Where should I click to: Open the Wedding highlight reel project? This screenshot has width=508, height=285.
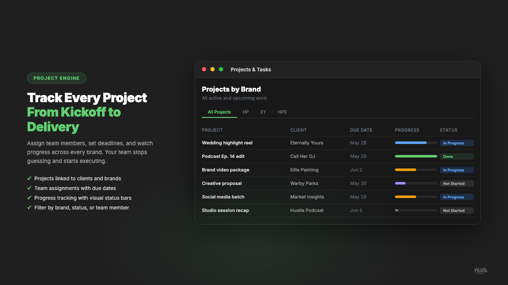point(227,143)
